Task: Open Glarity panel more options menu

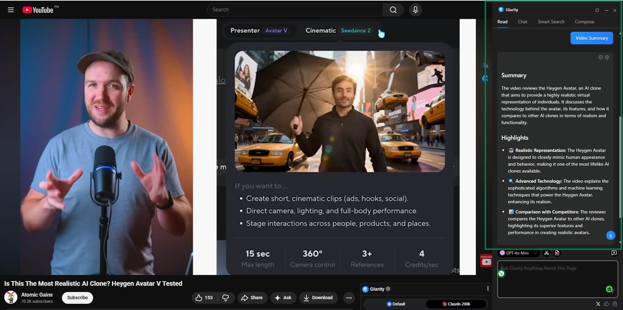Action: 606,10
